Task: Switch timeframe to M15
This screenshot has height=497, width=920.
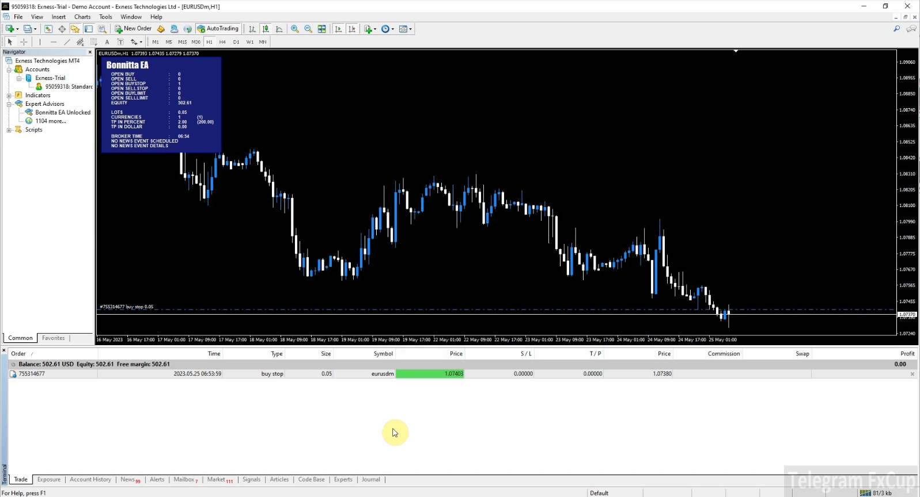Action: [x=182, y=42]
